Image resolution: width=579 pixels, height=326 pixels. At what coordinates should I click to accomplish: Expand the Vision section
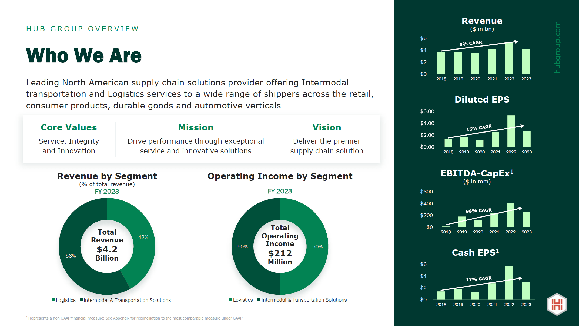click(x=327, y=127)
